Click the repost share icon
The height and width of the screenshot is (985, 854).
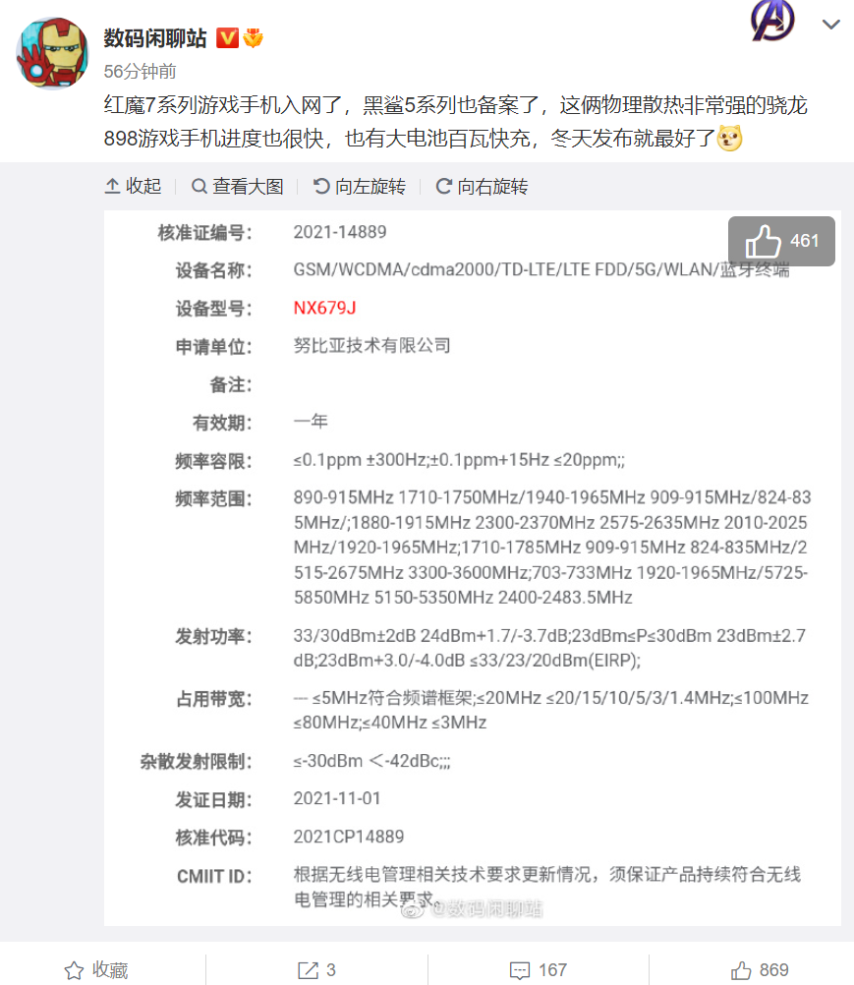pyautogui.click(x=308, y=970)
